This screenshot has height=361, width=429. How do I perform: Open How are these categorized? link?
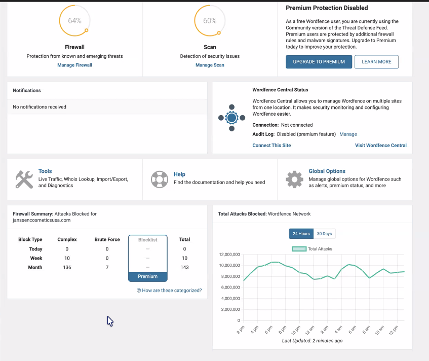pyautogui.click(x=172, y=291)
